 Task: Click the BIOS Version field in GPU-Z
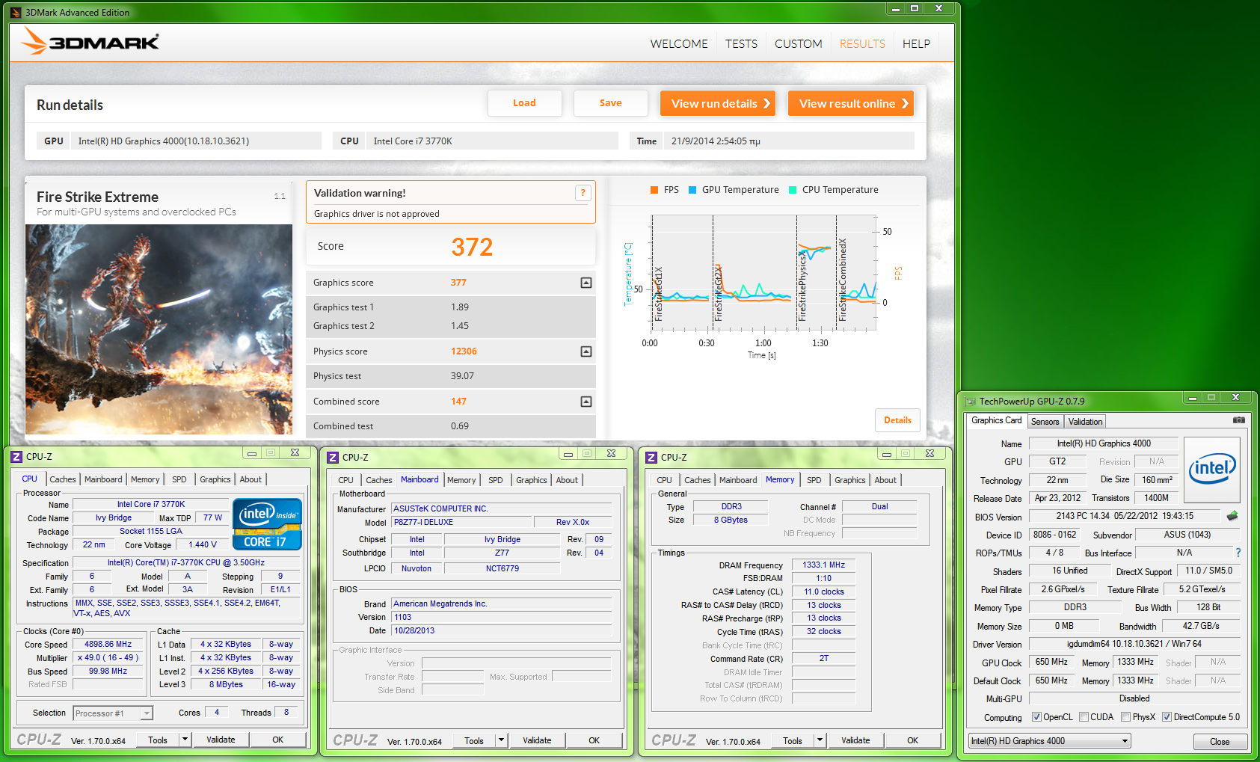1125,516
